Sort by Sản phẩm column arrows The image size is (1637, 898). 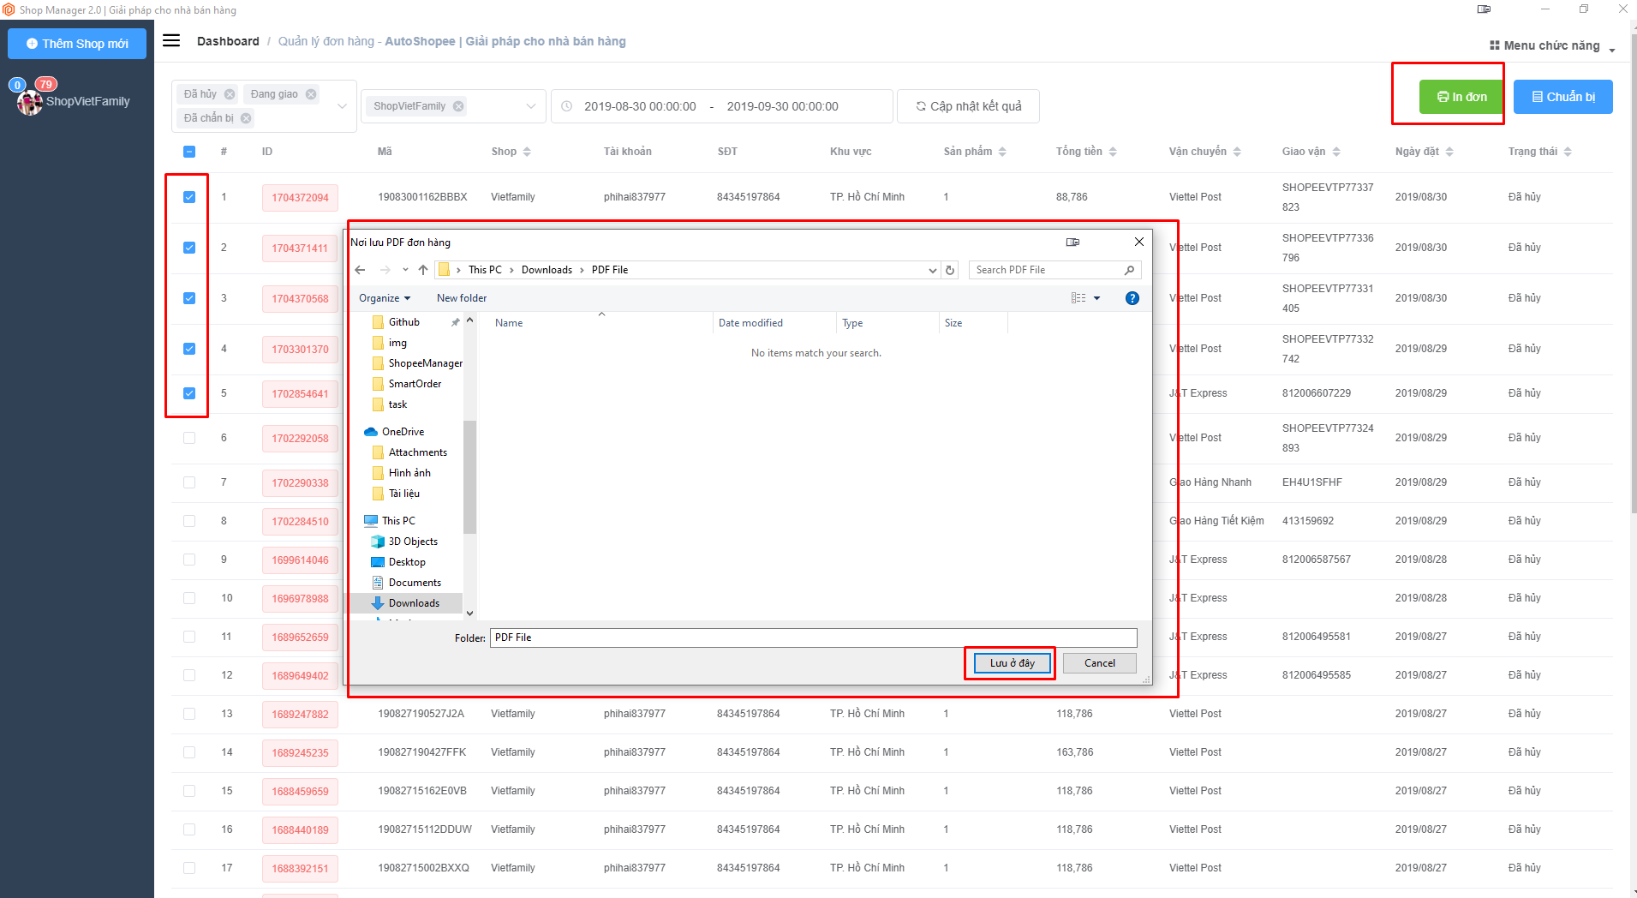point(1002,152)
